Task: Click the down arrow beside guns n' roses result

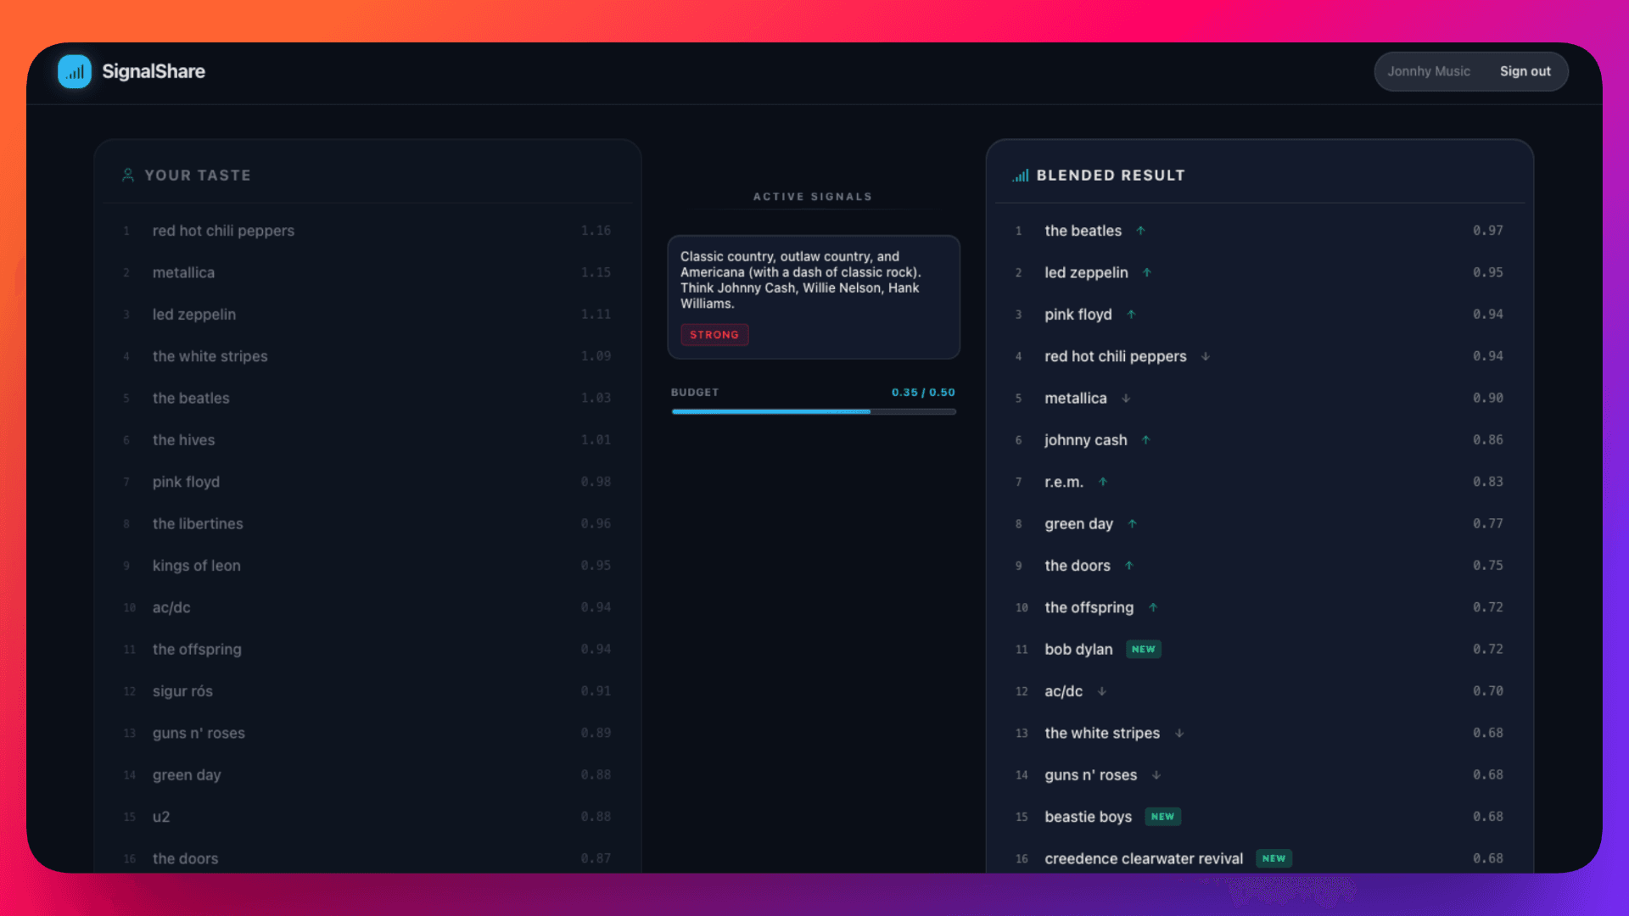Action: coord(1156,775)
